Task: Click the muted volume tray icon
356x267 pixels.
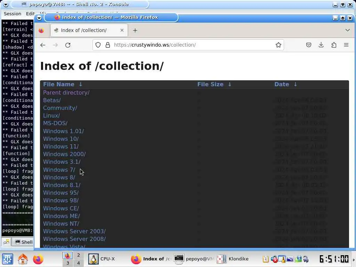Action: [x=274, y=259]
